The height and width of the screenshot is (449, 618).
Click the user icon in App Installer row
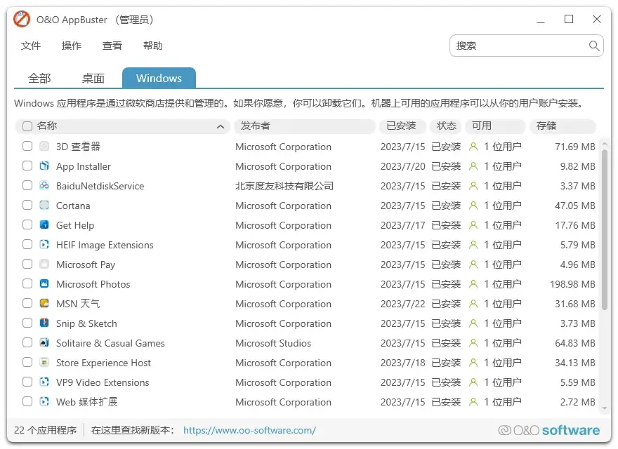[x=473, y=166]
